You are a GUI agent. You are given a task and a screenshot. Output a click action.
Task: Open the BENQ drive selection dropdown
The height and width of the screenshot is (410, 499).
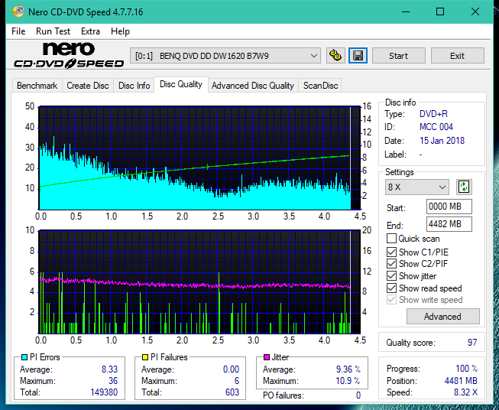[225, 56]
